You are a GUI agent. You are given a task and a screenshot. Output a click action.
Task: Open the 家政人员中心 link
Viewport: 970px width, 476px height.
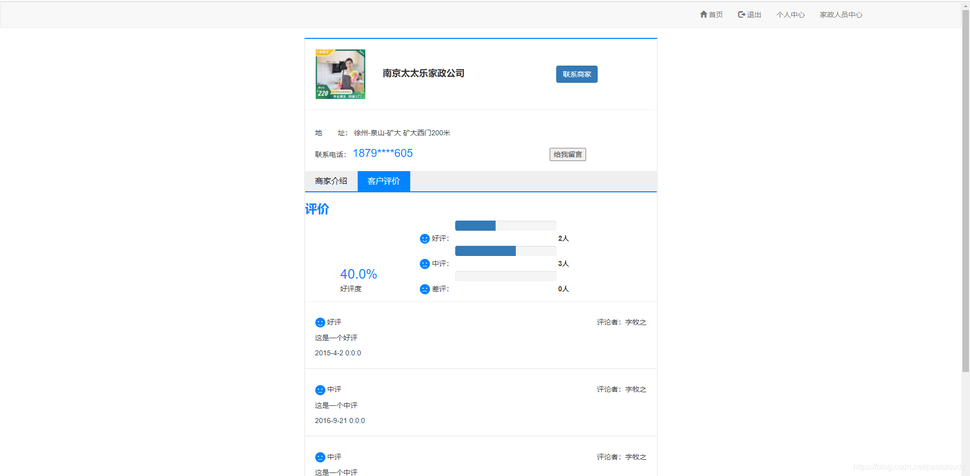841,15
